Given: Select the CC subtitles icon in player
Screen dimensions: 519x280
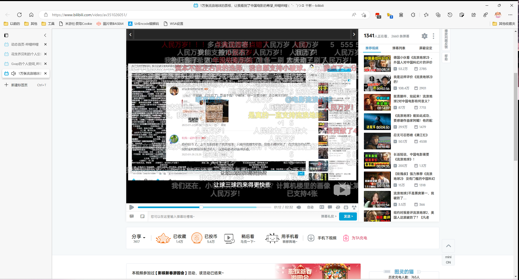Looking at the screenshot, I should pos(322,207).
